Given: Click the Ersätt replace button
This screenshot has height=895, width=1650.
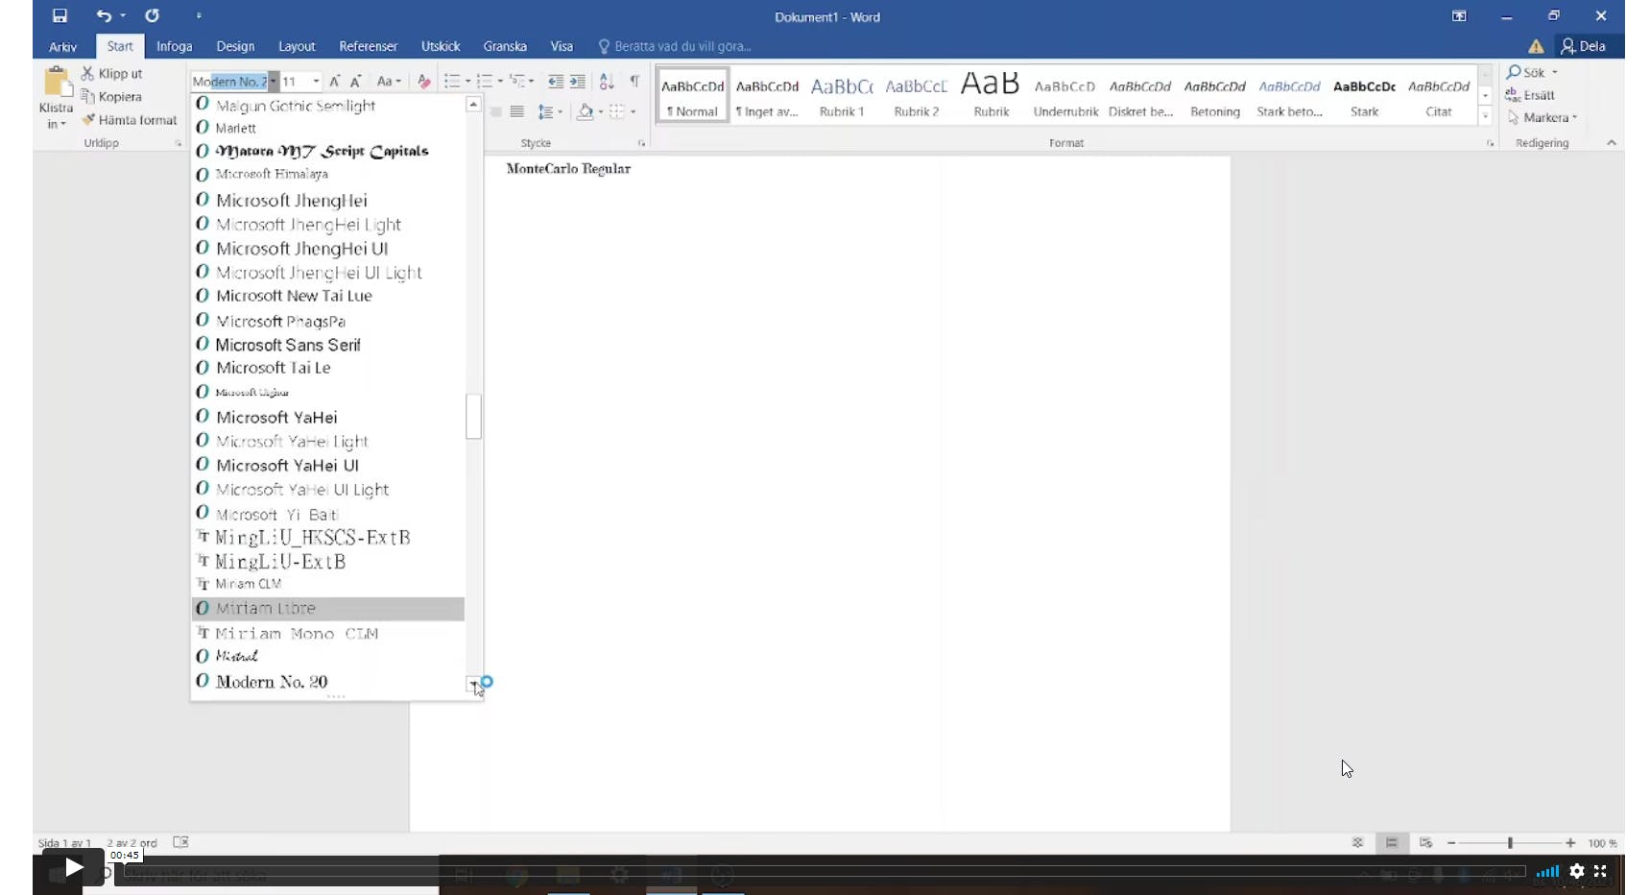Looking at the screenshot, I should click(x=1530, y=95).
